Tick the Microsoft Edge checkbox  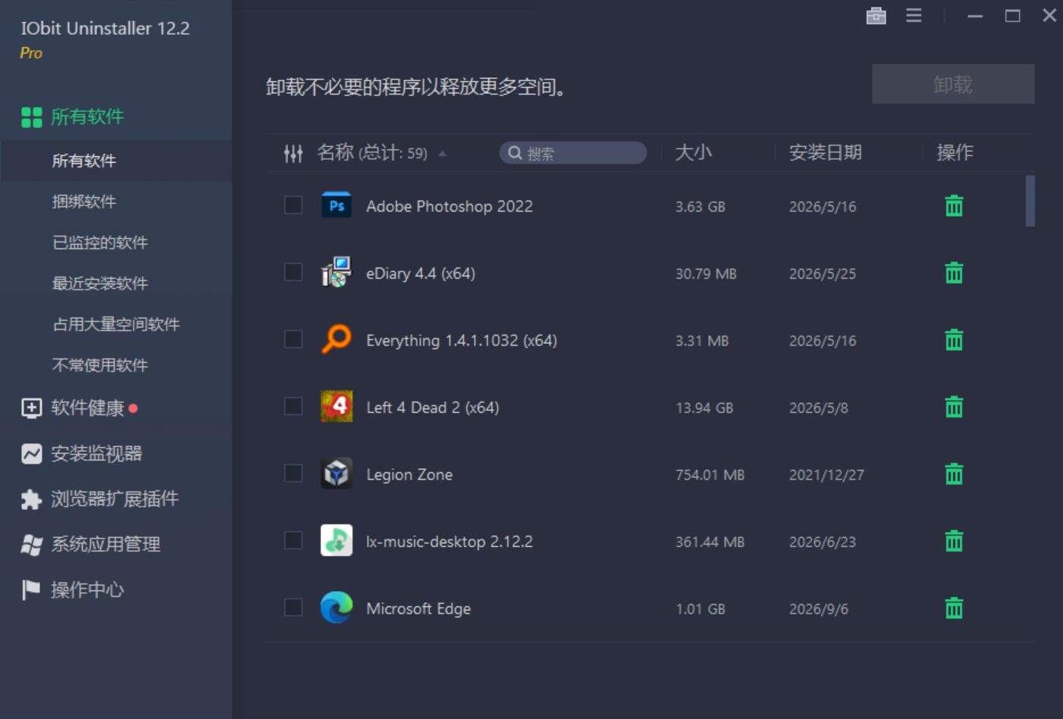point(293,608)
